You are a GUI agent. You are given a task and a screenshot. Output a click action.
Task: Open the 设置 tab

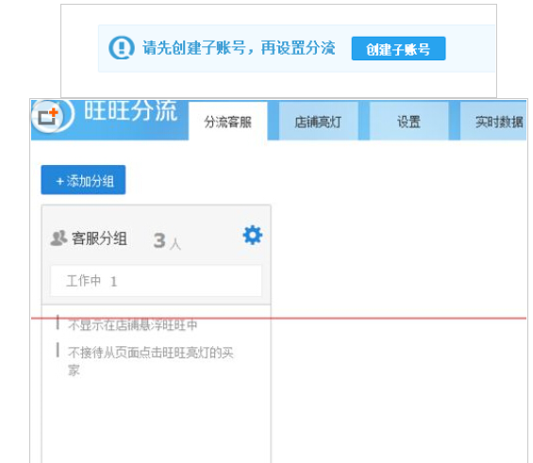408,122
